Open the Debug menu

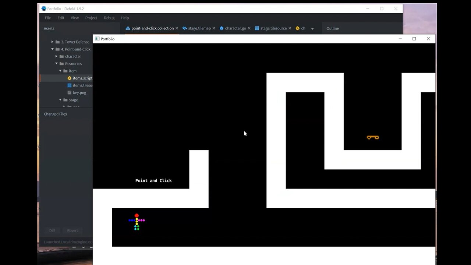(109, 18)
